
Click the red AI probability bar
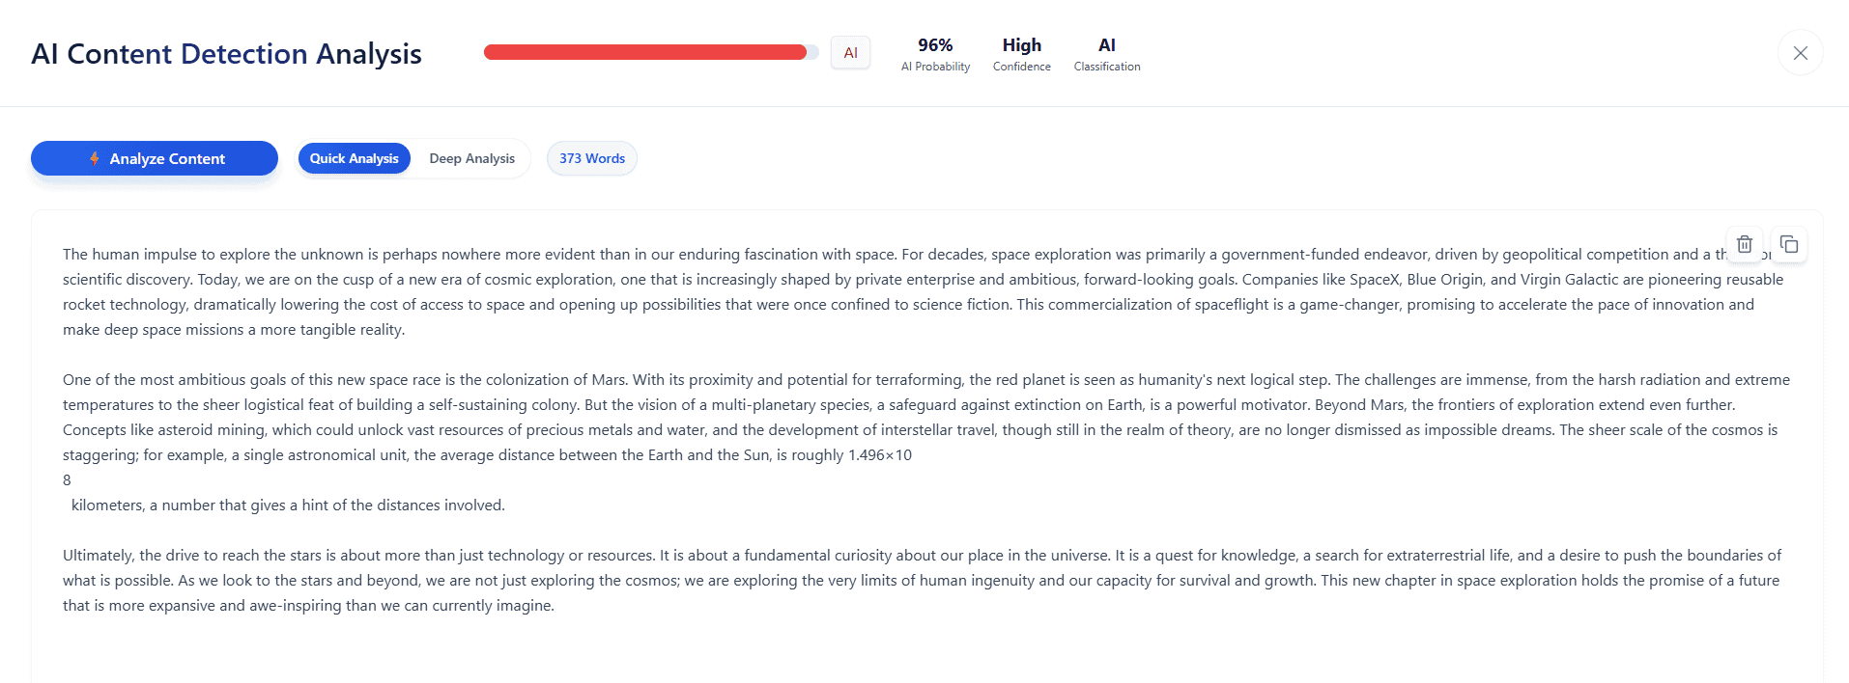point(644,52)
